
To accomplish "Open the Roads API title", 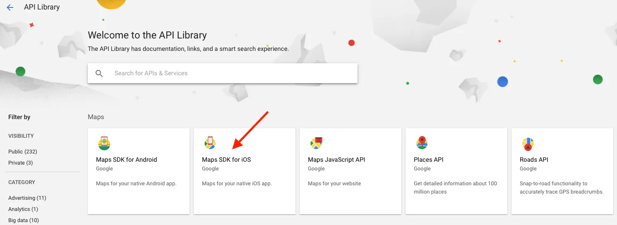I will (x=534, y=160).
